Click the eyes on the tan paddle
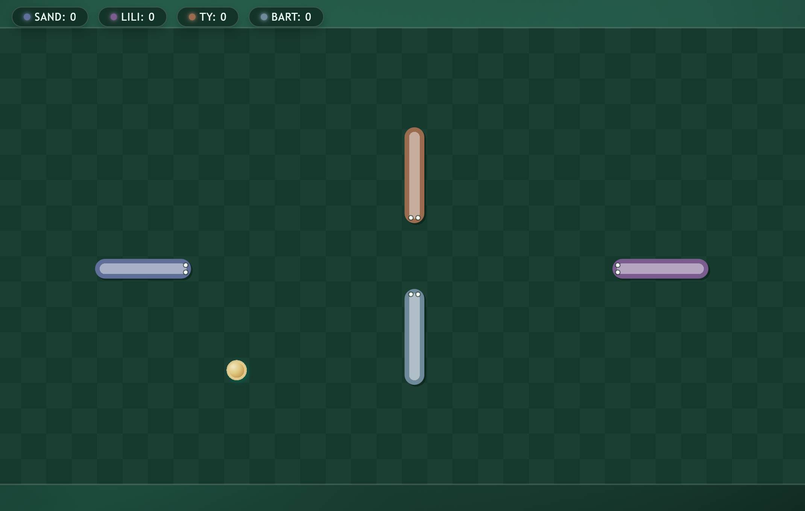The height and width of the screenshot is (511, 805). pos(414,217)
